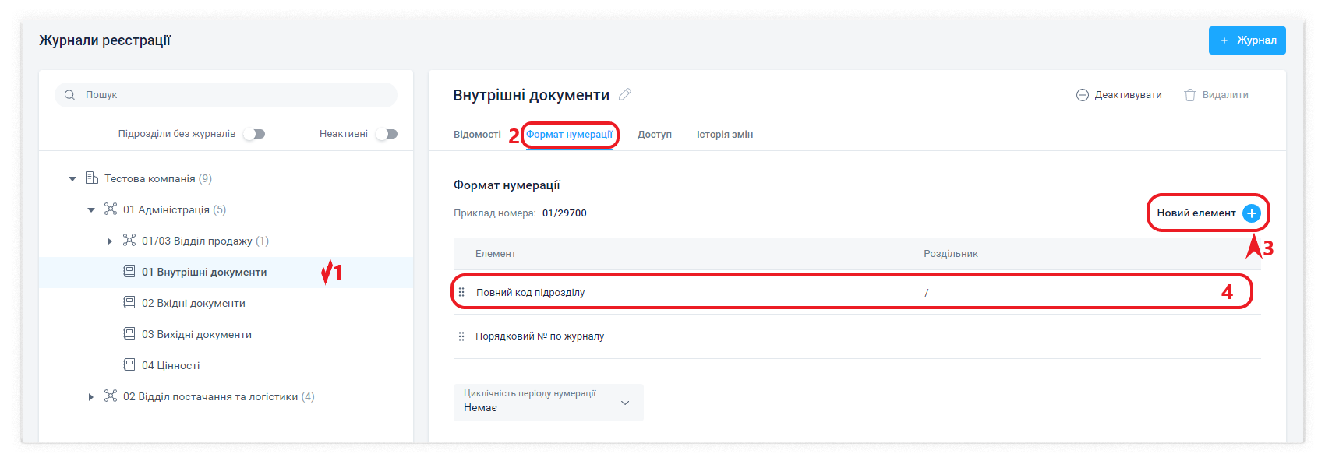Click the search magnifier icon in Пошук

[70, 95]
